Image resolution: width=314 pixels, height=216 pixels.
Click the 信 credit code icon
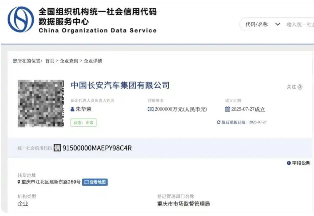(57, 148)
